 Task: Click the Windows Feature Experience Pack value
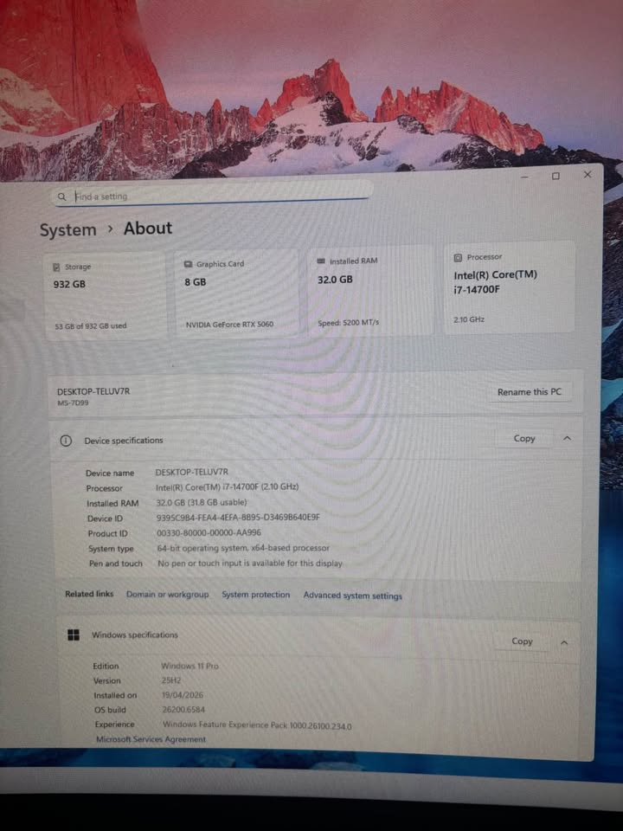(257, 725)
